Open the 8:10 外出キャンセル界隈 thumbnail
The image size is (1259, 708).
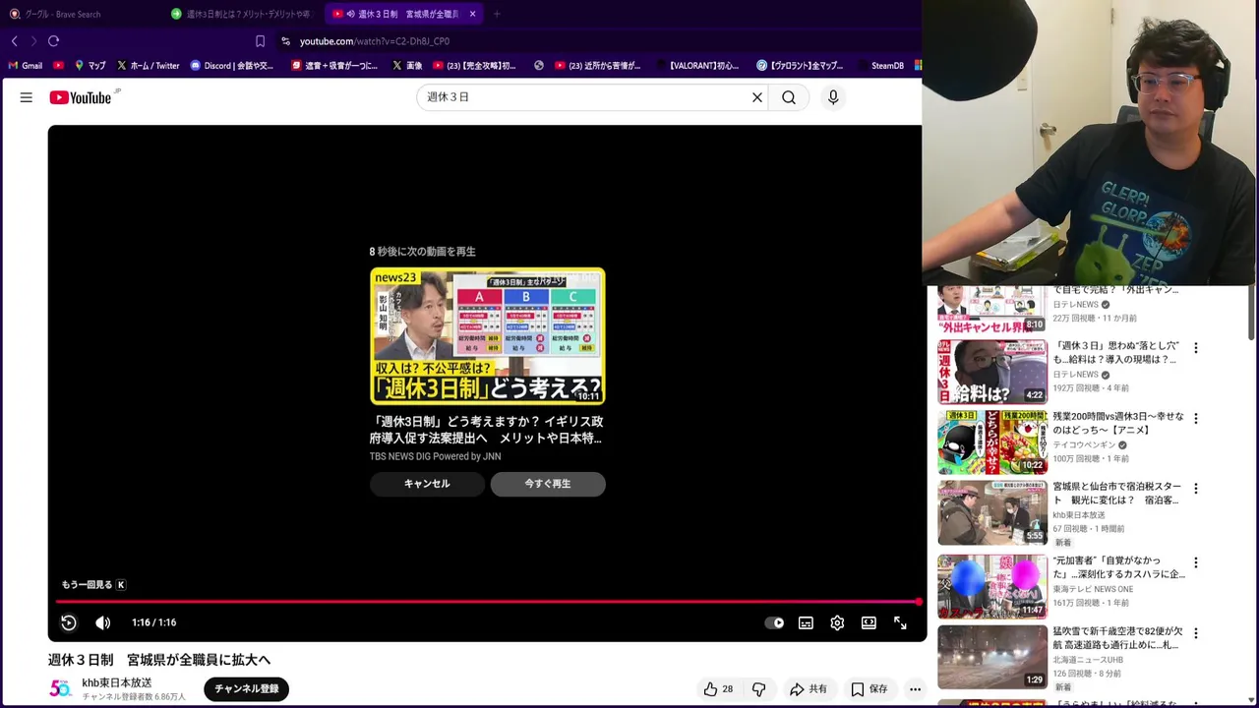[x=992, y=309]
